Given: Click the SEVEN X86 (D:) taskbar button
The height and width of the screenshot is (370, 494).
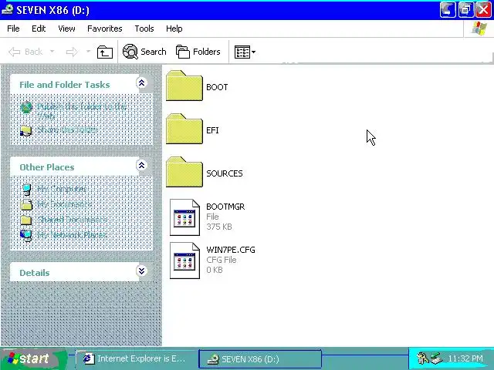Looking at the screenshot, I should tap(260, 359).
